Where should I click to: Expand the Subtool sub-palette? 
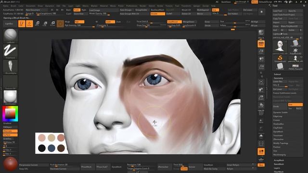(x=277, y=74)
